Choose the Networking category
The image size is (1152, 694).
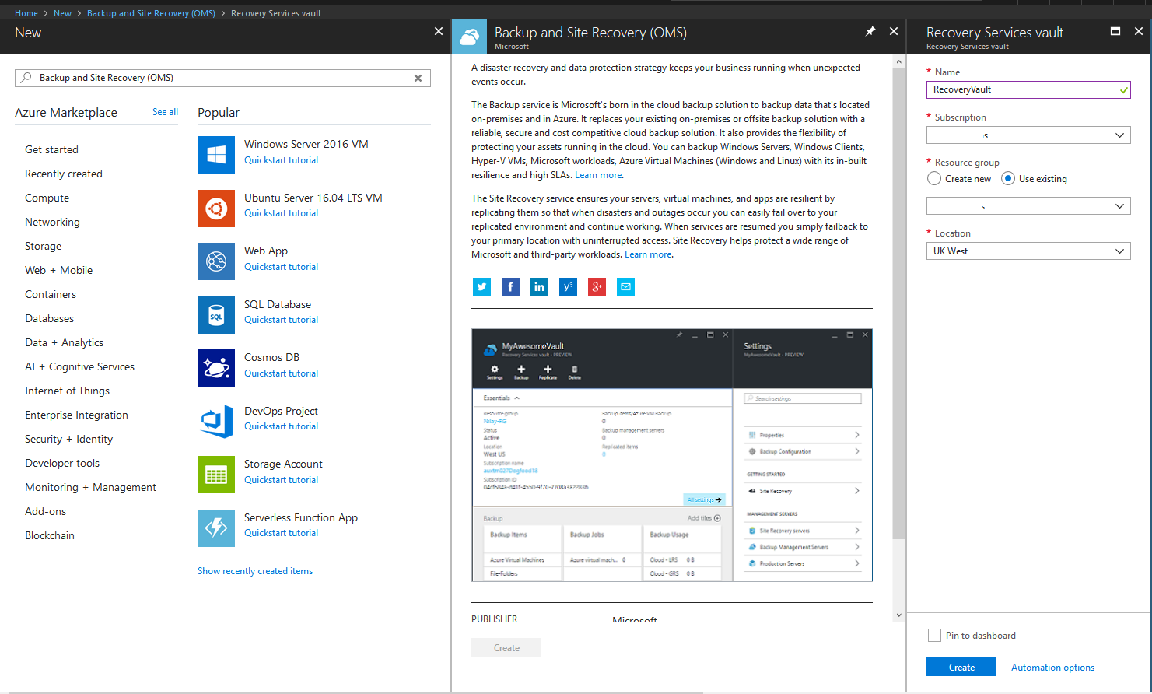(52, 222)
